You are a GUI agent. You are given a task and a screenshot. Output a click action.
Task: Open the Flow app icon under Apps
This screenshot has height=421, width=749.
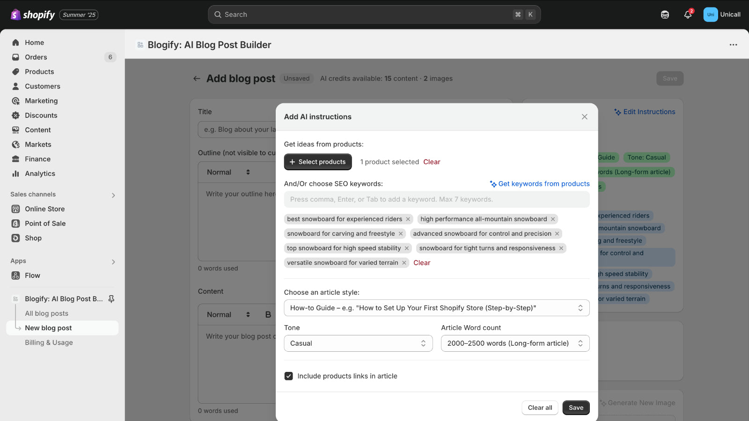[15, 276]
